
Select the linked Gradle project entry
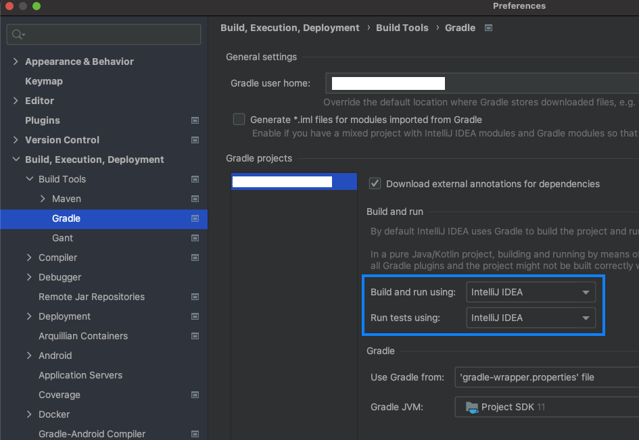[294, 182]
